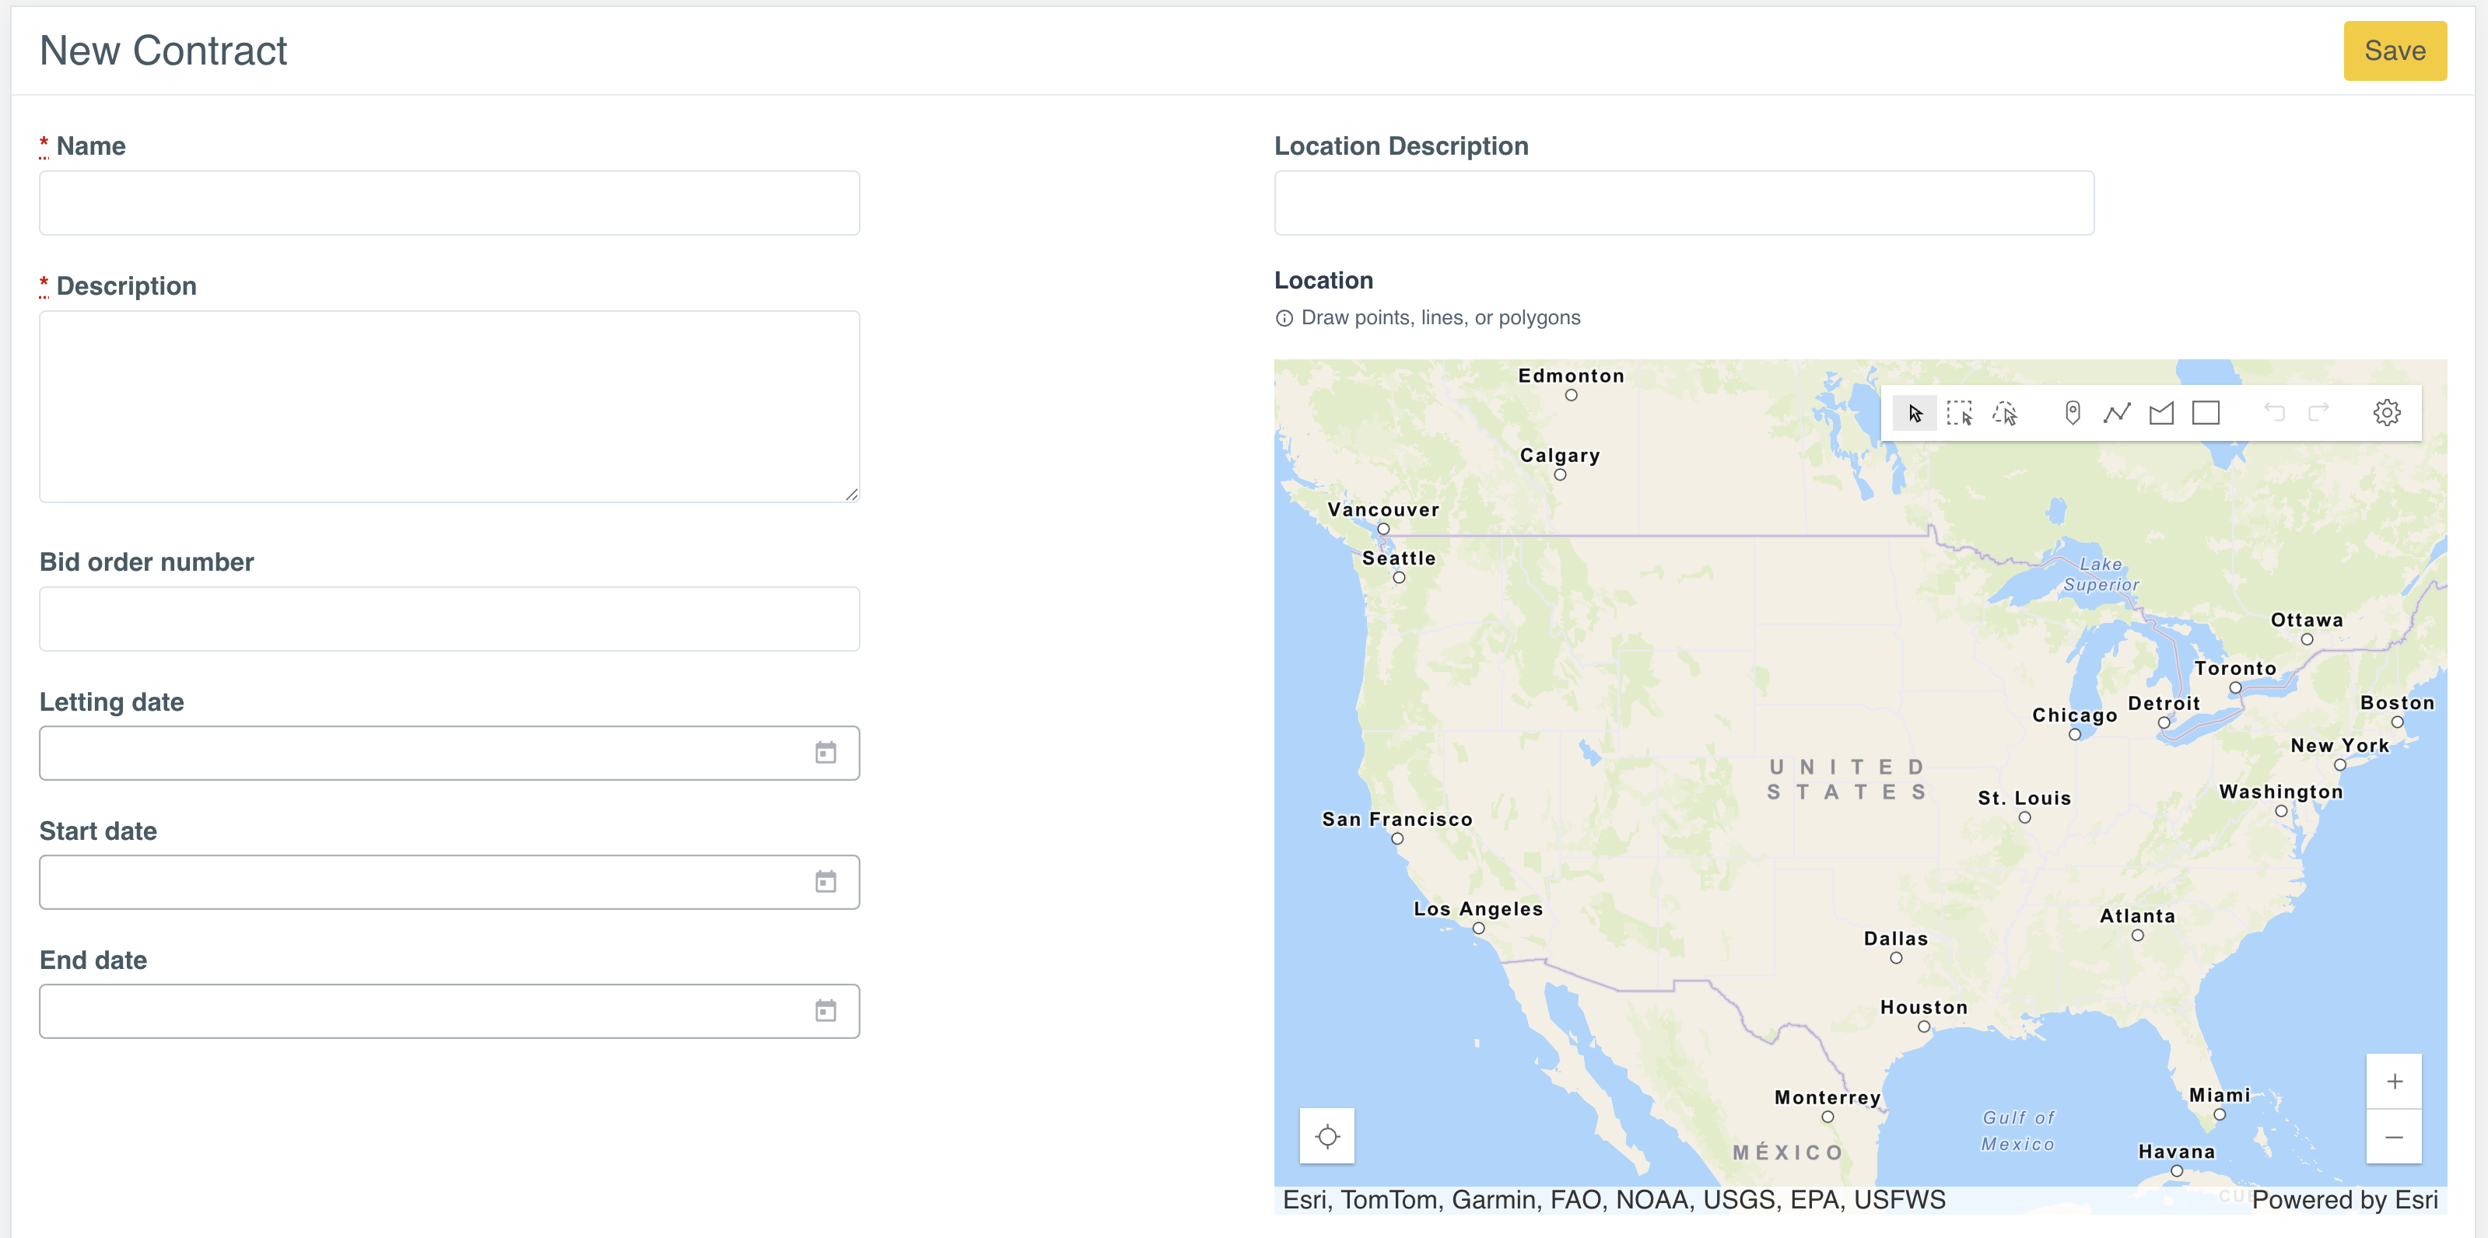Click into the Letting date field

click(x=449, y=754)
